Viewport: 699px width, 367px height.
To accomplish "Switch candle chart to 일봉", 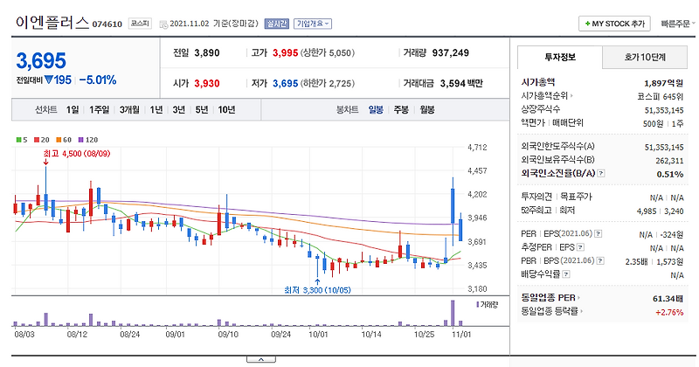I will click(376, 110).
